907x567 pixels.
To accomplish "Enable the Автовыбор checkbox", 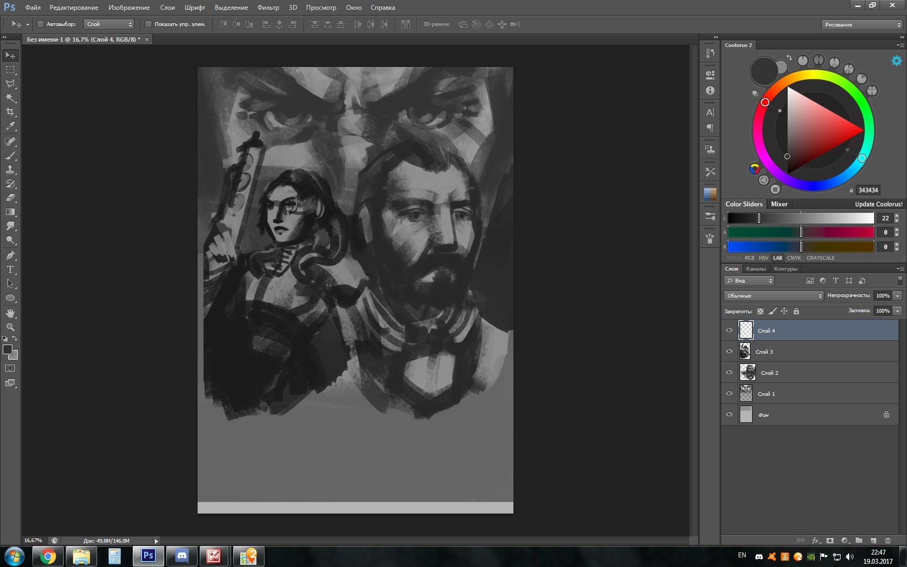I will click(x=40, y=24).
